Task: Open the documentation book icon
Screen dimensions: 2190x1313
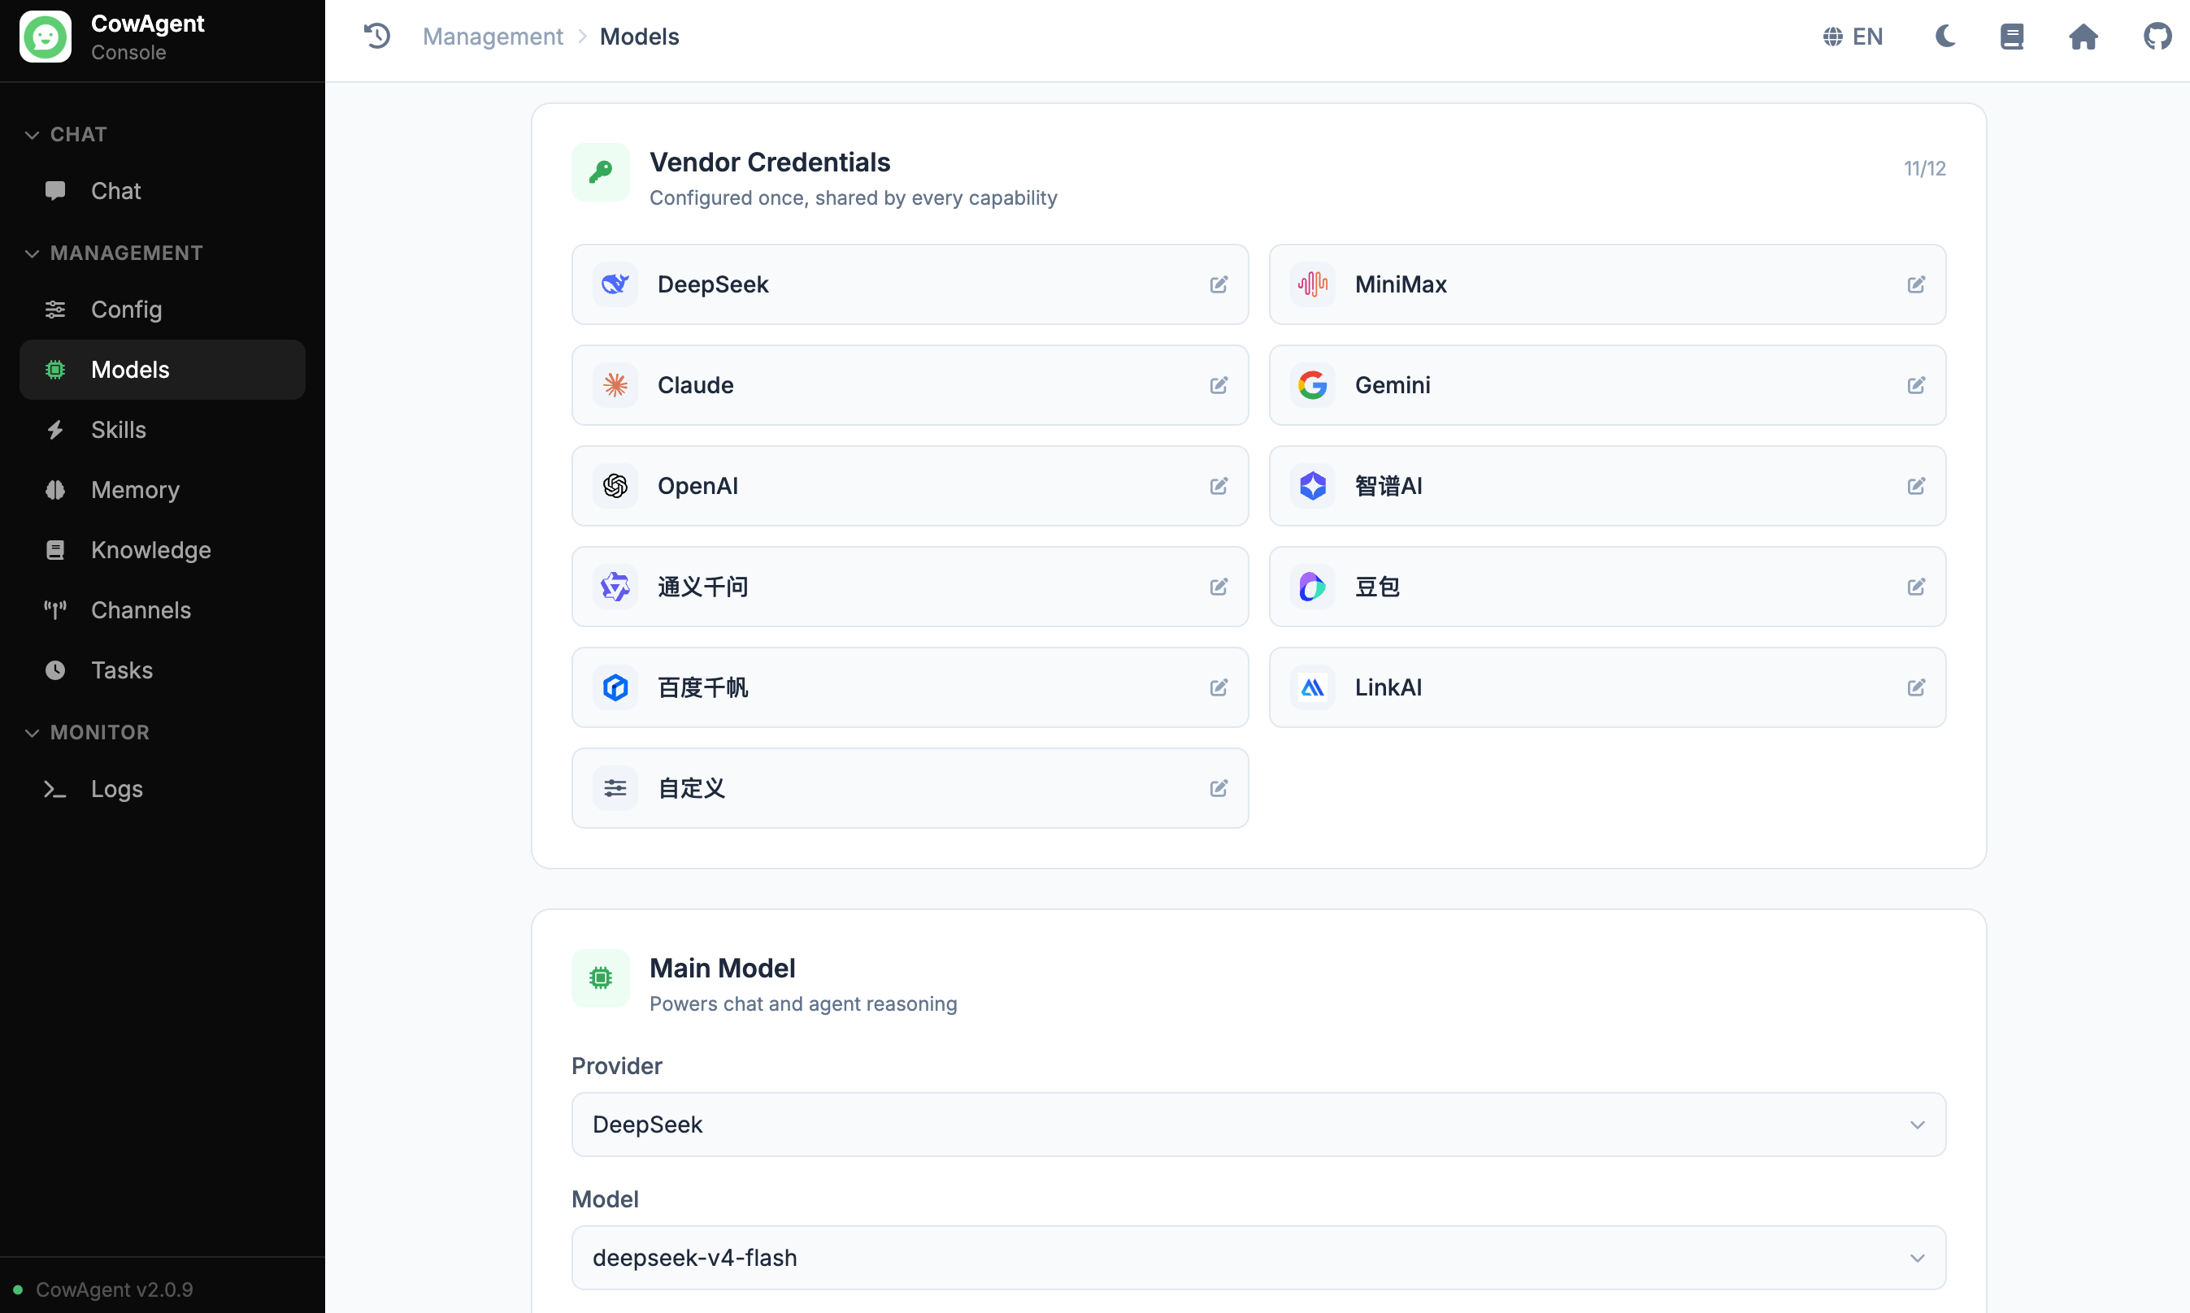Action: 2011,37
